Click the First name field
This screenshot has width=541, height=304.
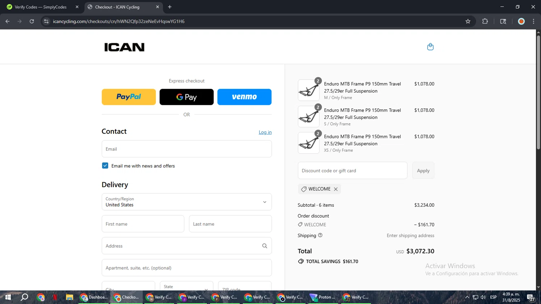(143, 224)
